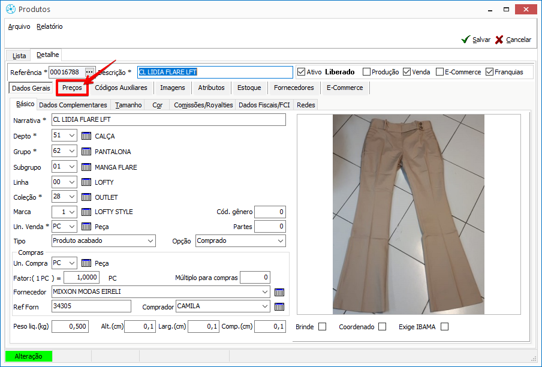Open lookup table icon next to PANTALONA
The width and height of the screenshot is (542, 367).
[86, 151]
